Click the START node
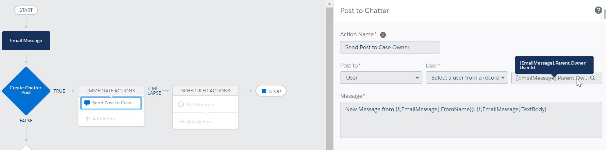Screen dimensions: 606x150 tap(26, 10)
